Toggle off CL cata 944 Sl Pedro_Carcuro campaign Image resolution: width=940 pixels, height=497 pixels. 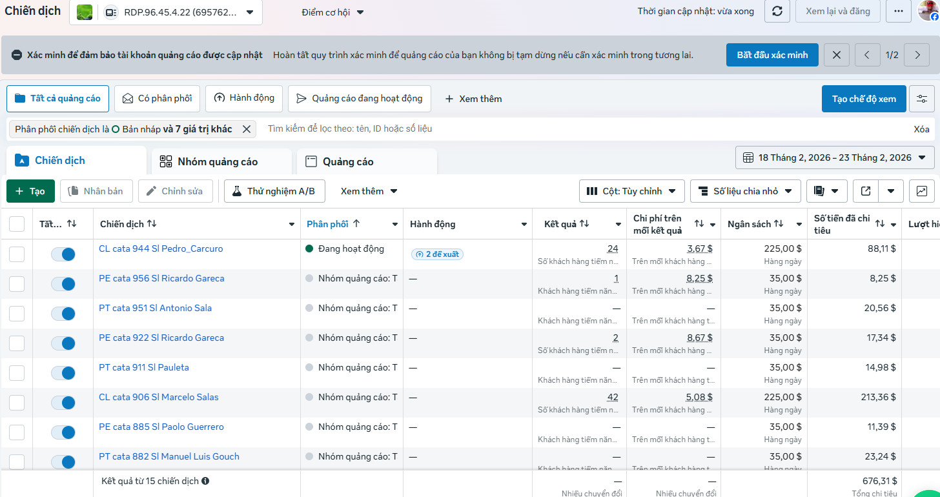tap(63, 254)
